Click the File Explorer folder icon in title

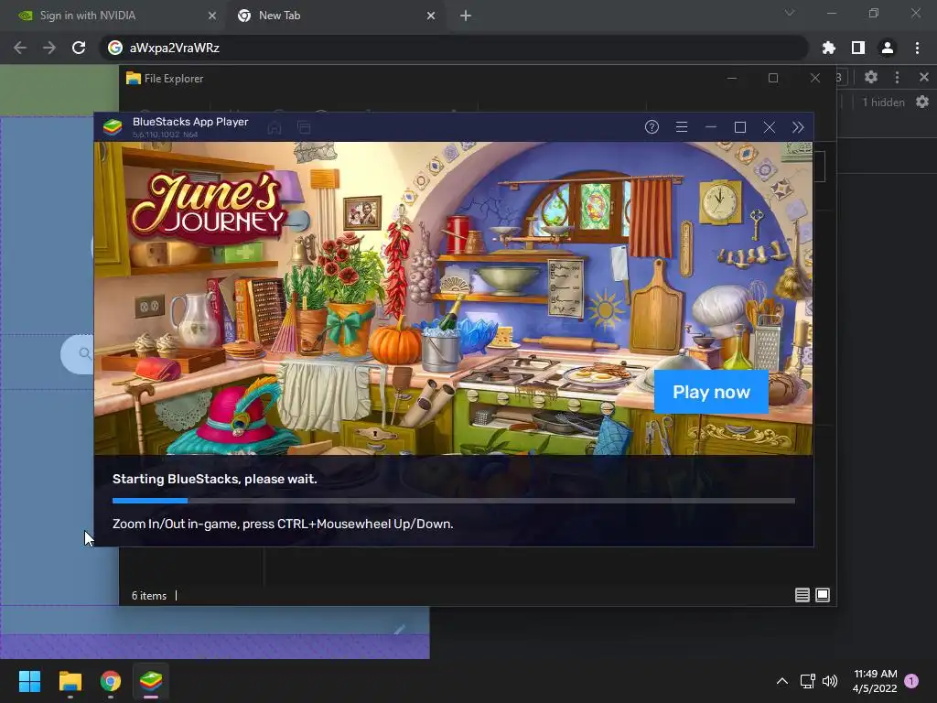[134, 79]
